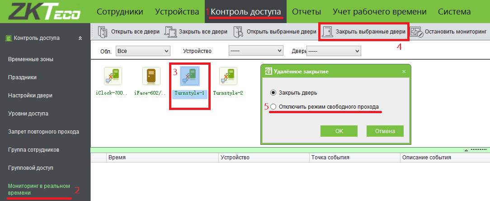This screenshot has width=490, height=201.
Task: Open the Сотрудники menu tab
Action: pos(120,12)
